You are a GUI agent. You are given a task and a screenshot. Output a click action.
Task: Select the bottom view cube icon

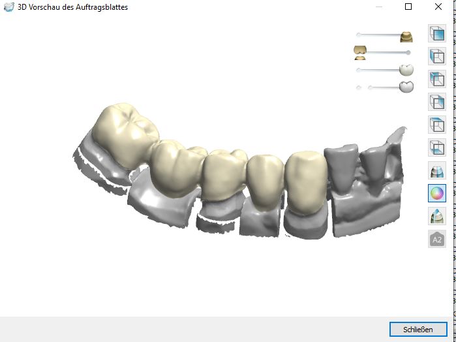tap(437, 148)
